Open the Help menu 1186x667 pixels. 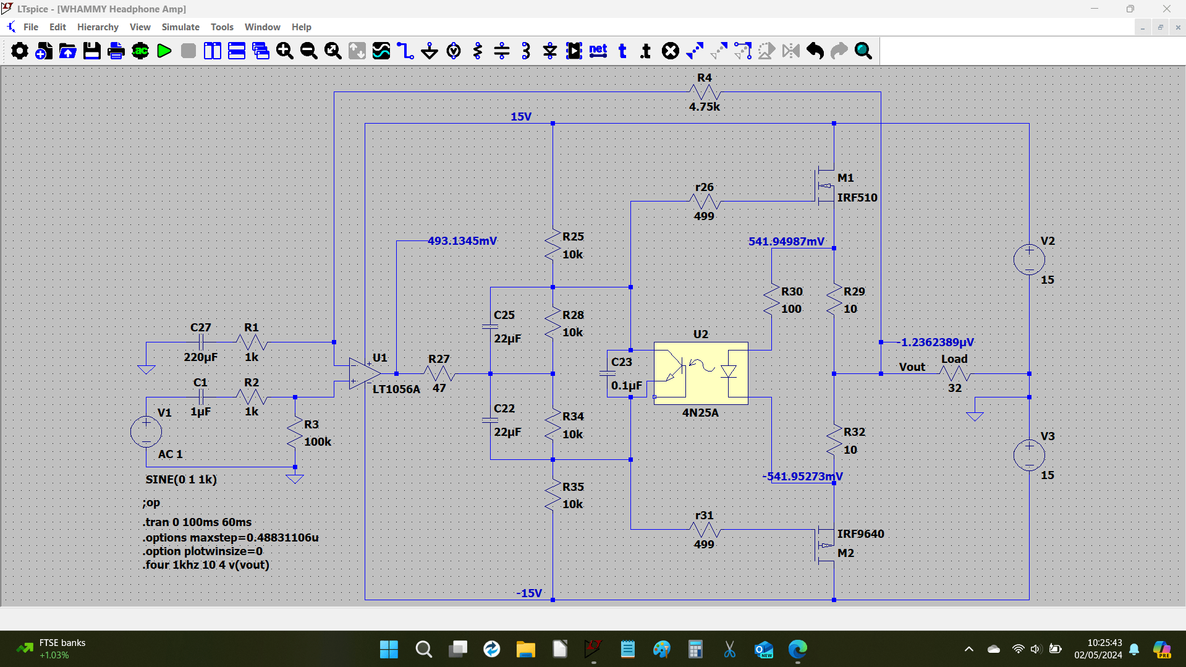302,27
